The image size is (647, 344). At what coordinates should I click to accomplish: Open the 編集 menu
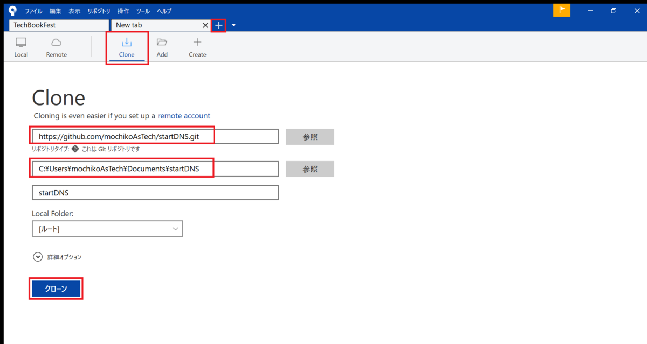coord(55,11)
